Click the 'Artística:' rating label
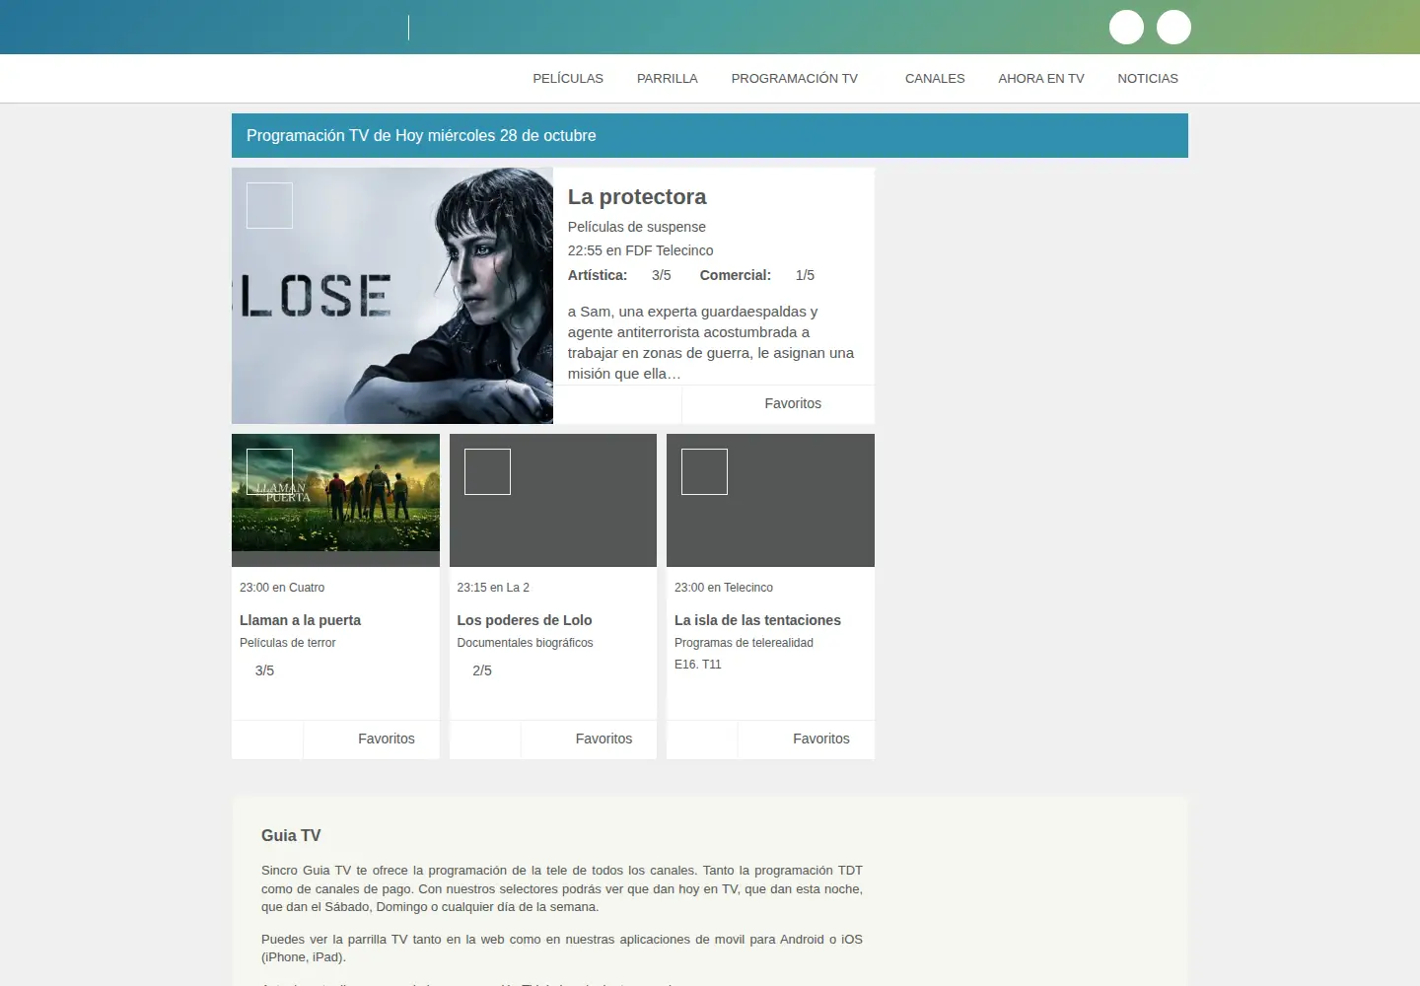The width and height of the screenshot is (1420, 986). (598, 275)
